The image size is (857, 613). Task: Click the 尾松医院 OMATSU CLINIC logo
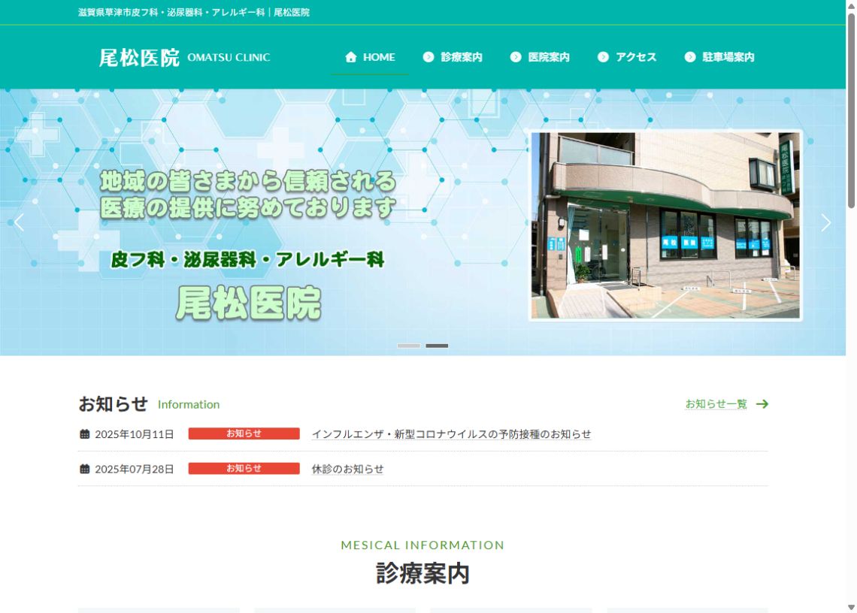[x=185, y=57]
